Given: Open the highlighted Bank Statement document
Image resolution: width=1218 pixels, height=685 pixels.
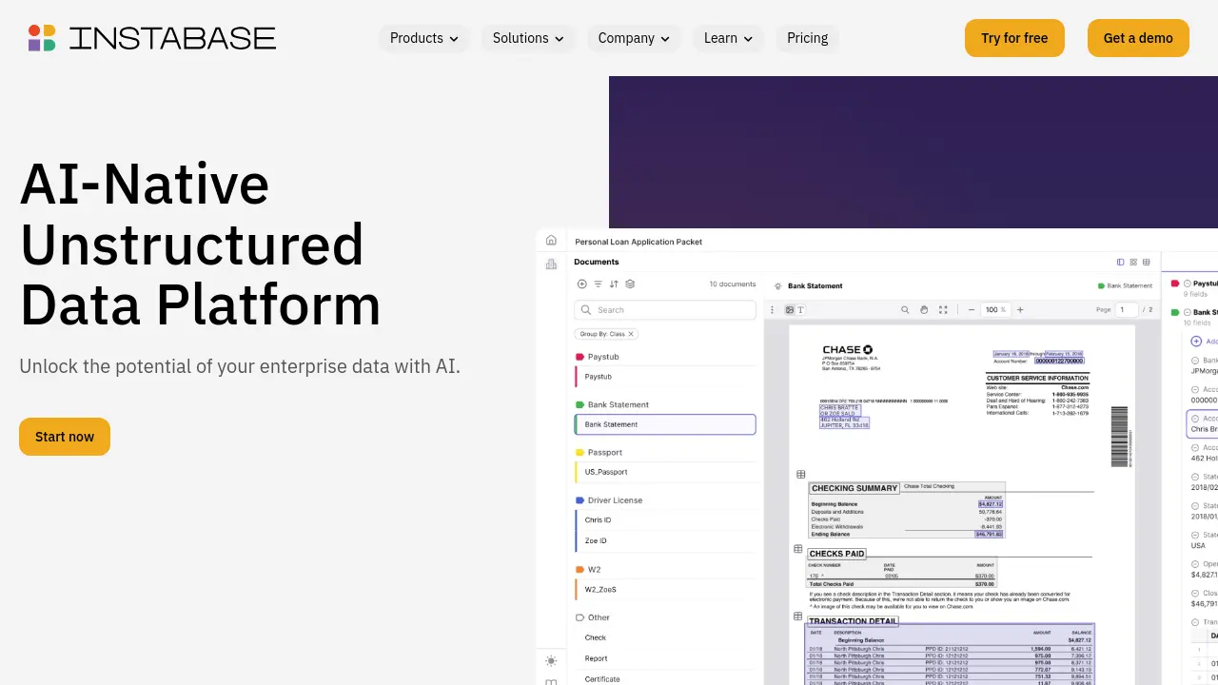Looking at the screenshot, I should point(665,424).
